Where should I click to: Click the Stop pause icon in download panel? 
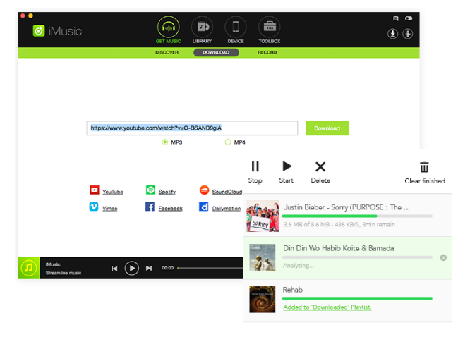tap(255, 166)
